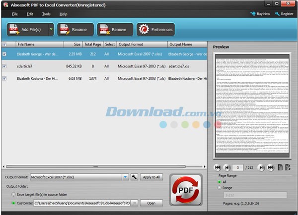Click the right scroll arrow of file list
The image size is (298, 215).
pos(205,166)
